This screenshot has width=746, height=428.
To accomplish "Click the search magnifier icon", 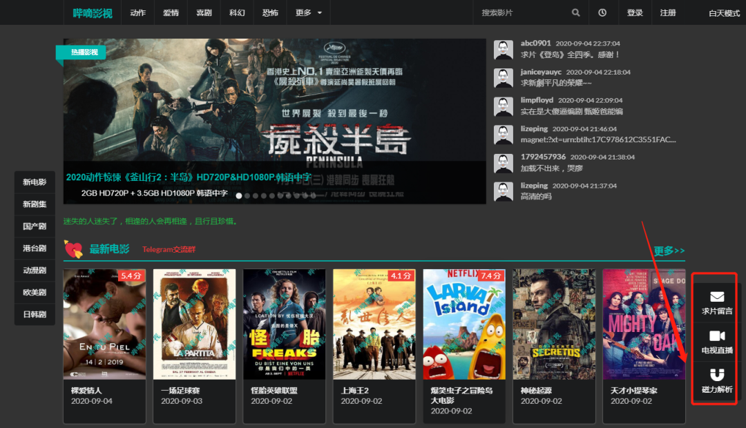I will (x=575, y=13).
